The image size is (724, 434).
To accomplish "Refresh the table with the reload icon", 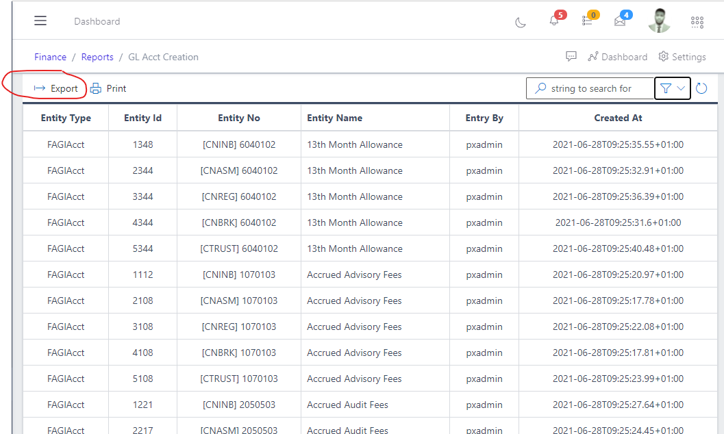I will pos(701,88).
